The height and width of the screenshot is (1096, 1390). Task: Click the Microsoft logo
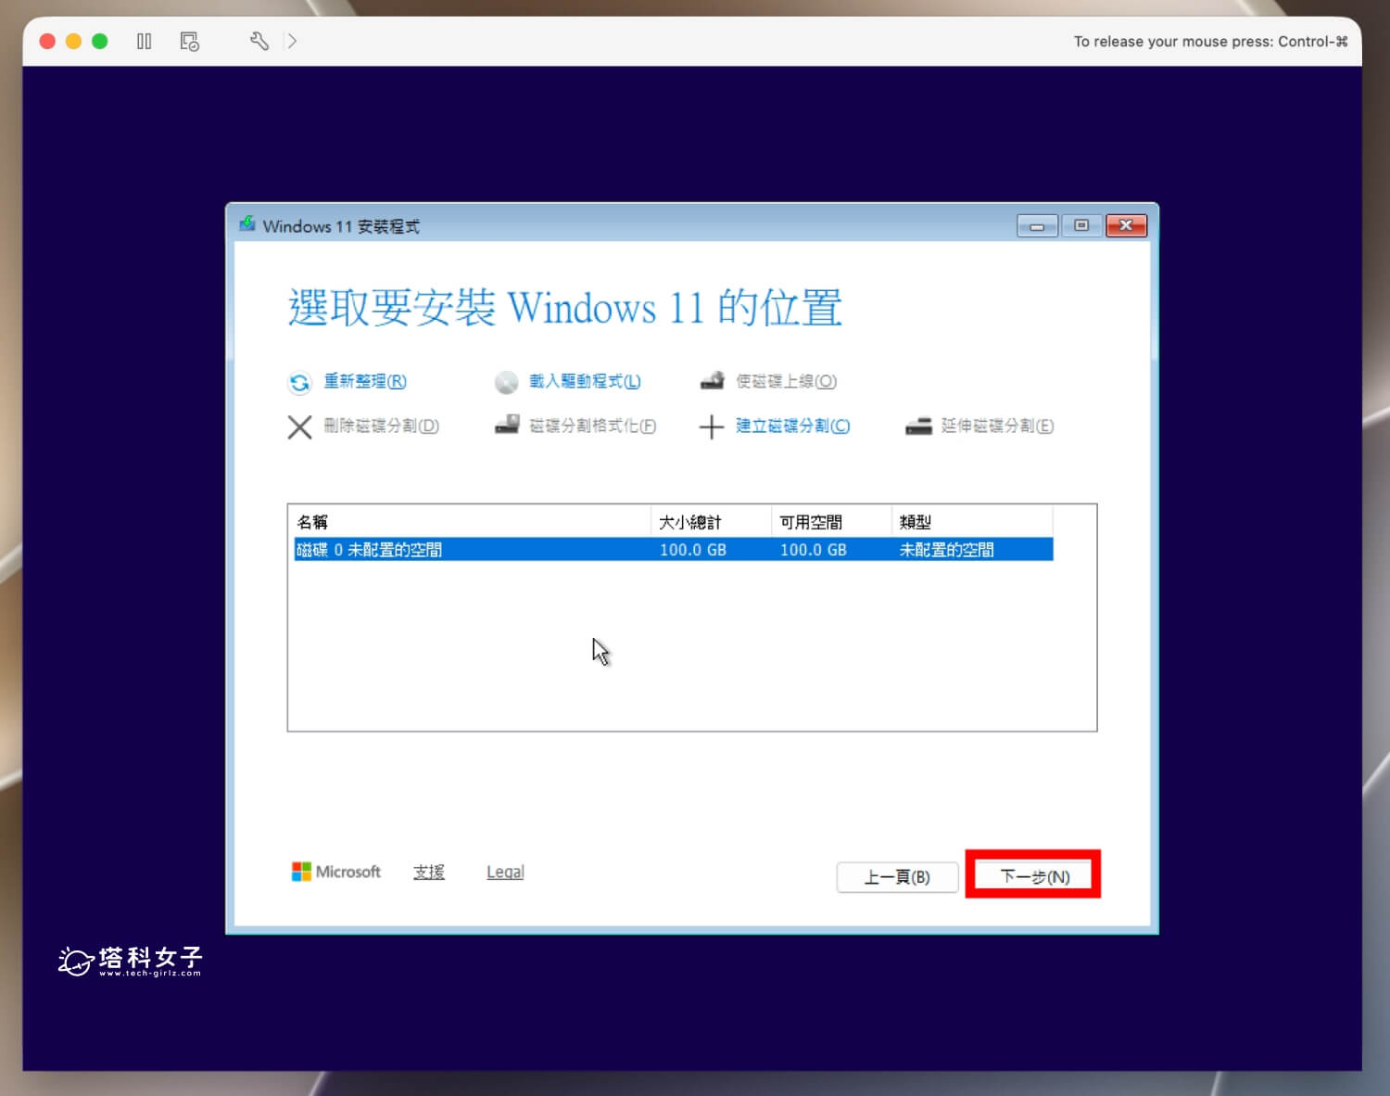pyautogui.click(x=336, y=872)
